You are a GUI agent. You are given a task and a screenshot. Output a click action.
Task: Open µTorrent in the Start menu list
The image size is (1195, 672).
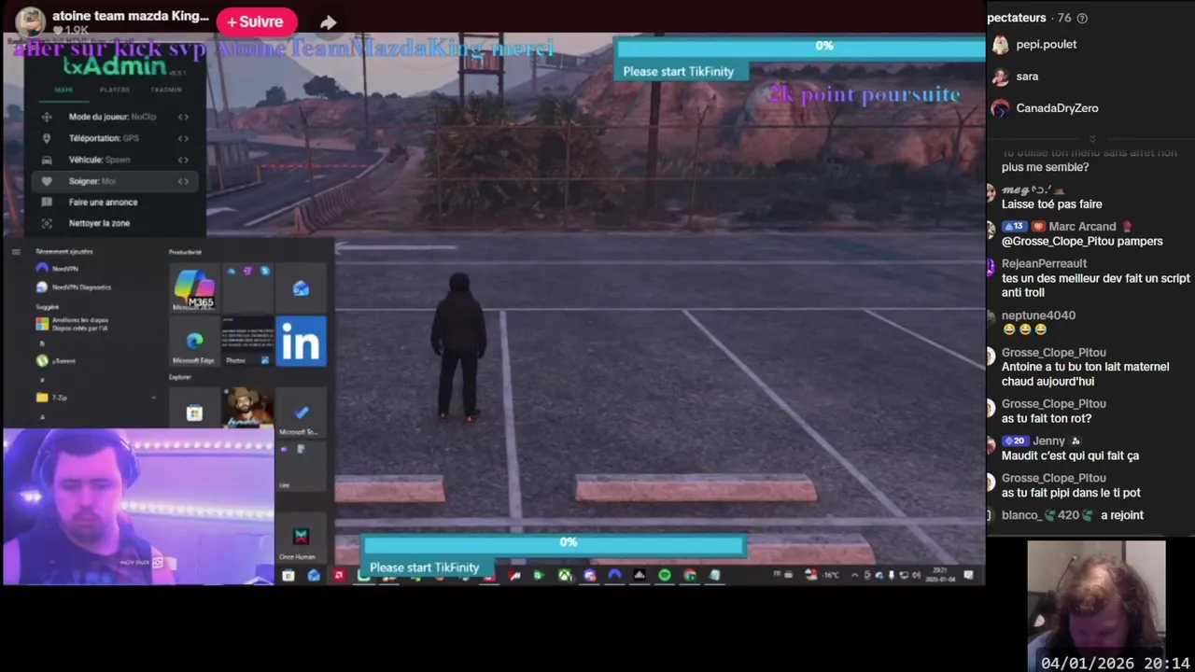click(56, 360)
